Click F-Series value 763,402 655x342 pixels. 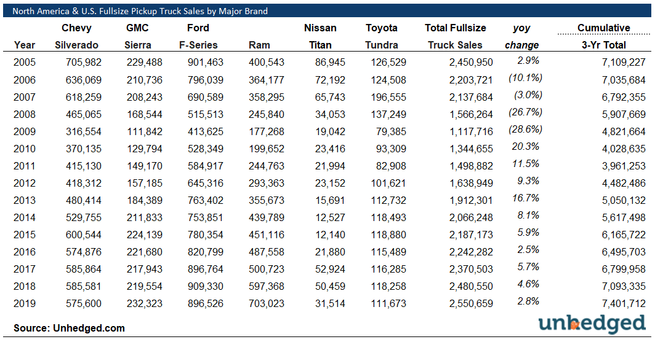click(x=206, y=200)
